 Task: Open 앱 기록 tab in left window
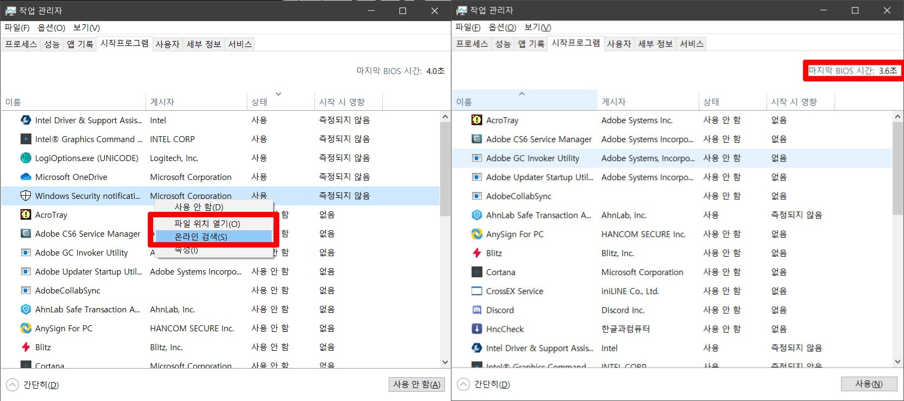pyautogui.click(x=80, y=44)
